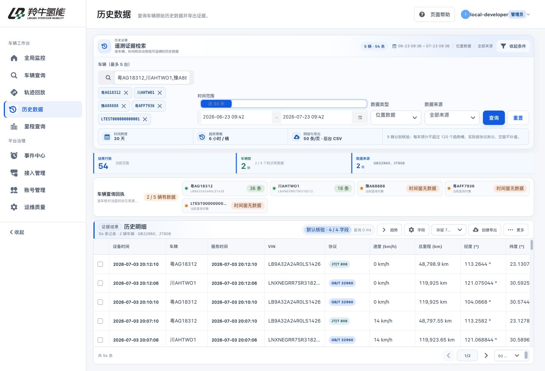Click the vehicle plate input field
The height and width of the screenshot is (371, 545).
tap(152, 78)
